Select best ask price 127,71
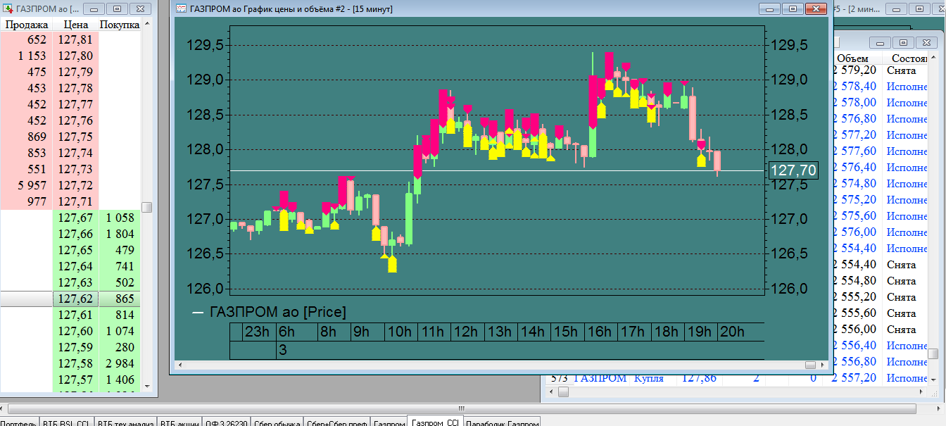Viewport: 946px width, 426px height. 75,202
